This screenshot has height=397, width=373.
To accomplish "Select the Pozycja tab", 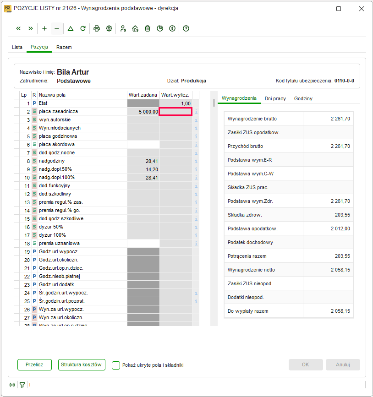I will (x=39, y=47).
